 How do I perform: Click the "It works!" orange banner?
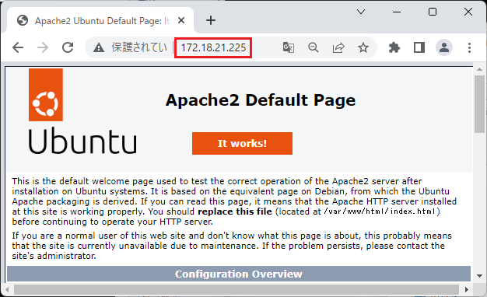pyautogui.click(x=242, y=143)
